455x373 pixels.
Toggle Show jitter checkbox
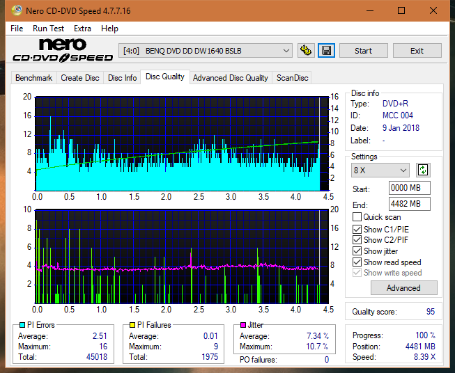[357, 251]
